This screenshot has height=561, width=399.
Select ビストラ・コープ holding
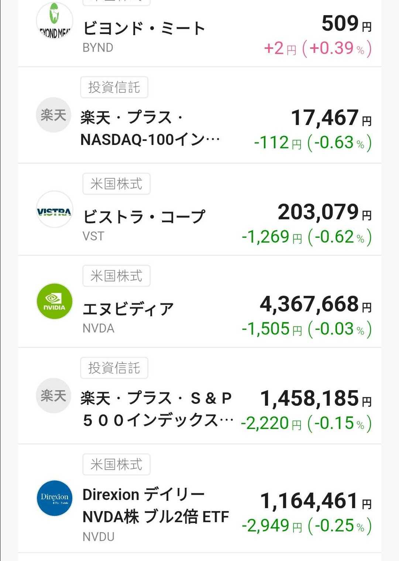[144, 217]
